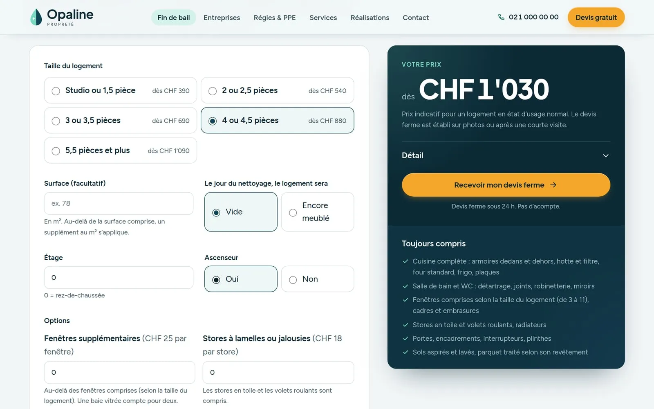Open the Régies & PPE menu item
The width and height of the screenshot is (654, 409).
point(275,18)
